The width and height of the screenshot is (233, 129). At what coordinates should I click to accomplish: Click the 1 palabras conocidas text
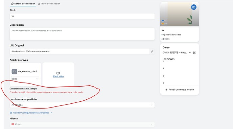172,35
